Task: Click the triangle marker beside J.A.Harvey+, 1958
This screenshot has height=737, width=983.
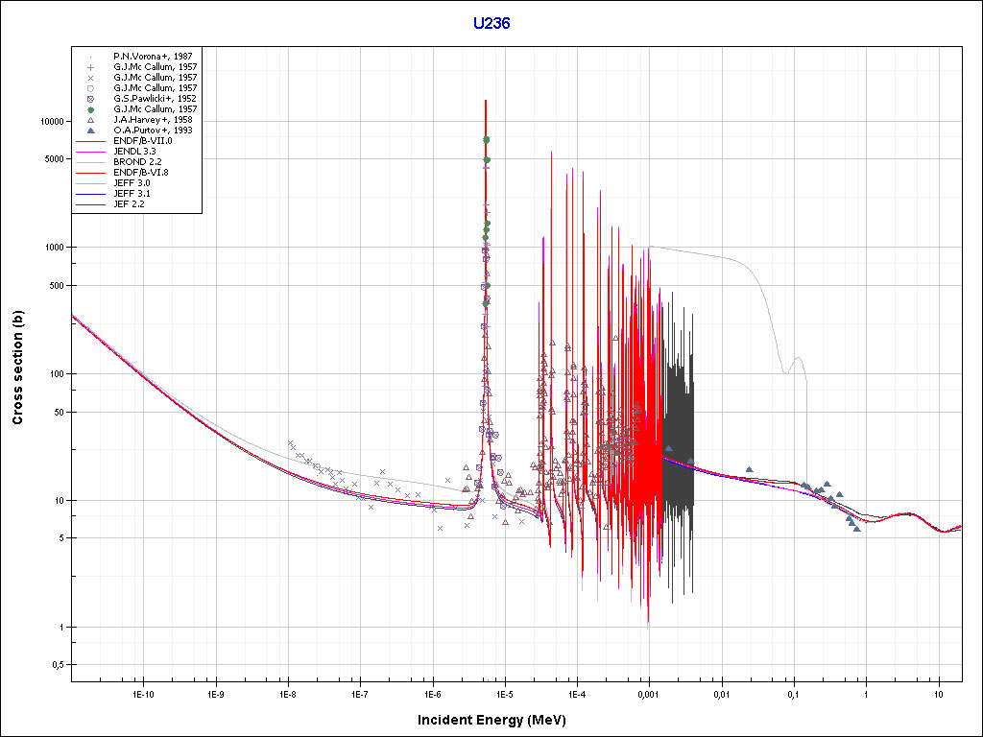Action: coord(89,120)
